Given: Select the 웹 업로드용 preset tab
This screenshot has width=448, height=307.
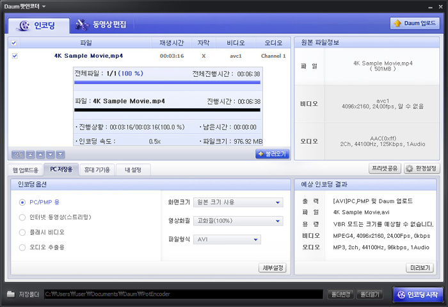Looking at the screenshot, I should pyautogui.click(x=26, y=170).
